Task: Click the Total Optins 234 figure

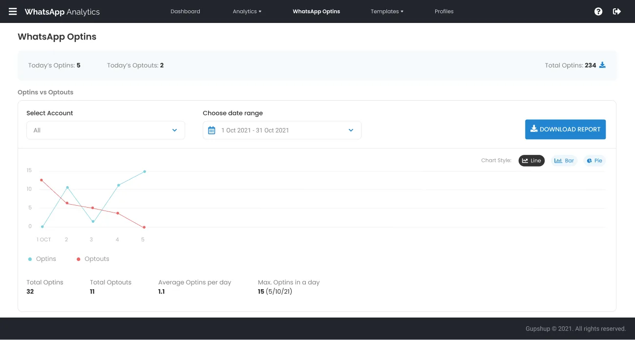Action: click(x=591, y=65)
